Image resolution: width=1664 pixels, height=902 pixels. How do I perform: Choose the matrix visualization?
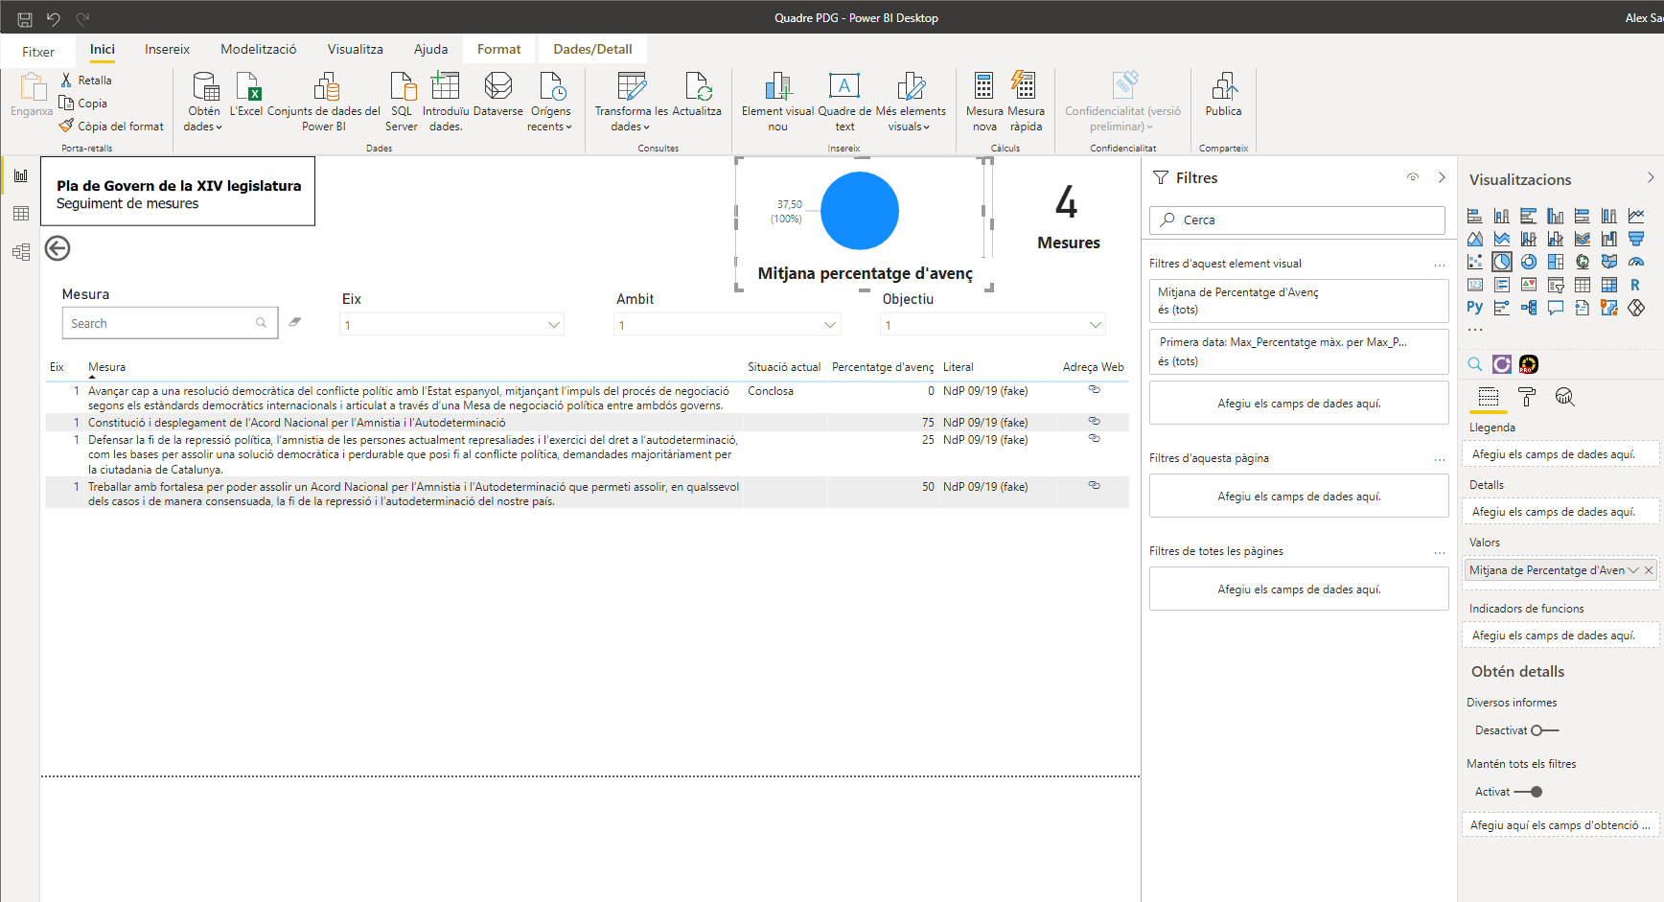(x=1609, y=285)
